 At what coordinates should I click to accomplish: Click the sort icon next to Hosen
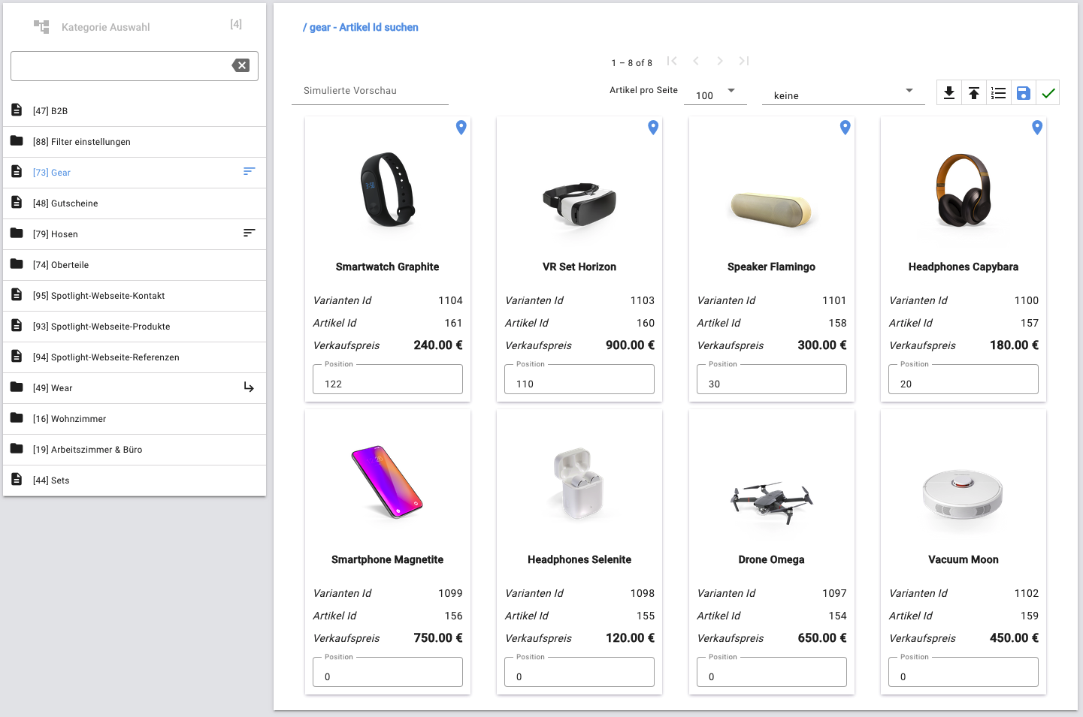(249, 233)
